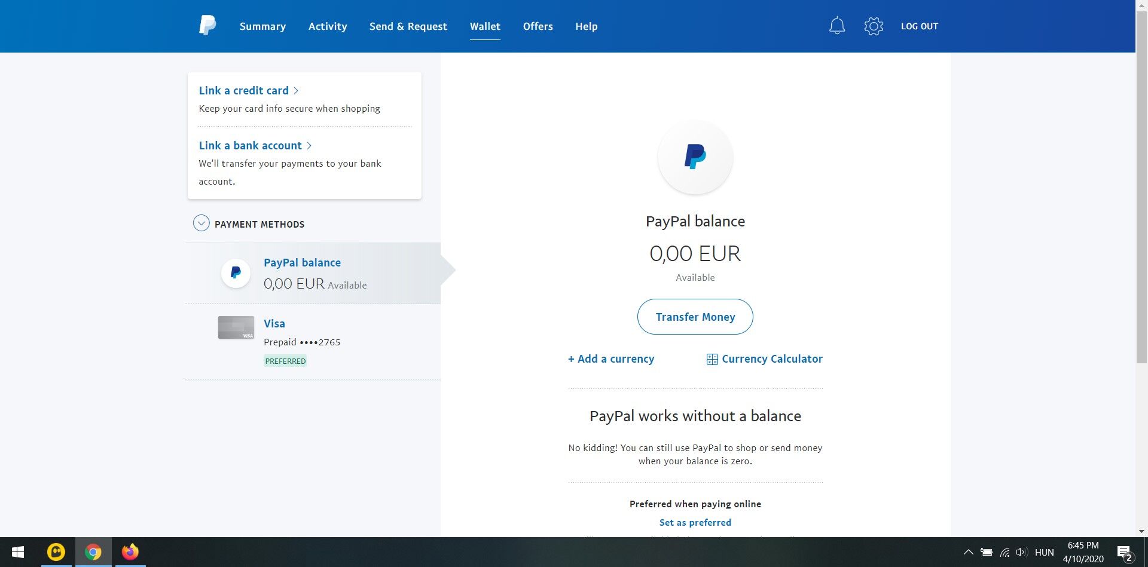Open Send & Request tab
This screenshot has width=1148, height=567.
(408, 26)
